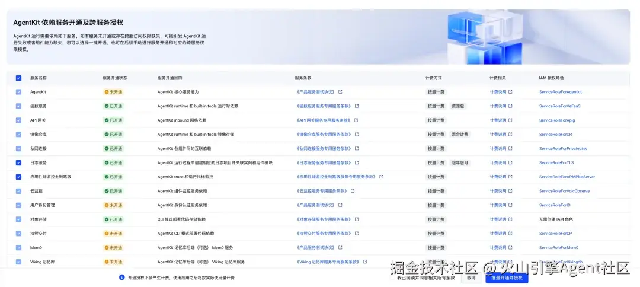Open the ServiceRoleForAgentkit role link
This screenshot has height=287, width=640.
561,92
